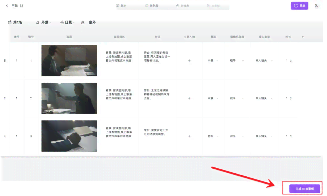The image size is (327, 196).
Task: Open shot 2's 单人镜头 lens type dropdown
Action: 264,98
